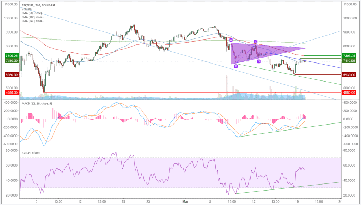Viewport: 361px width, 205px height.
Task: Select the point B marker below the wedge
Action: coord(235,65)
